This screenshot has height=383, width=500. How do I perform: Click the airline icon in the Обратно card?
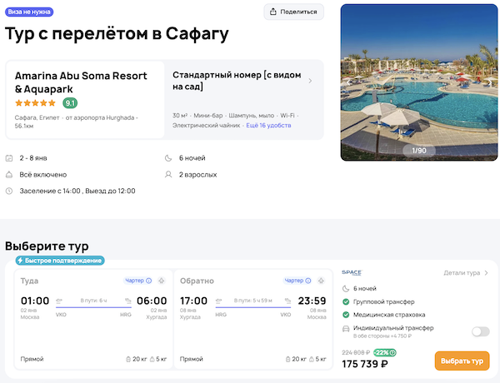pos(322,281)
